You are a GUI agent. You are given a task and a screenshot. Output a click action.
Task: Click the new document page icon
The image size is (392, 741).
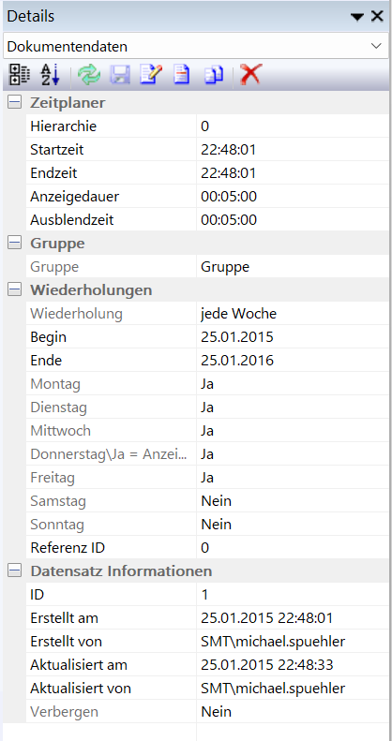(x=182, y=75)
